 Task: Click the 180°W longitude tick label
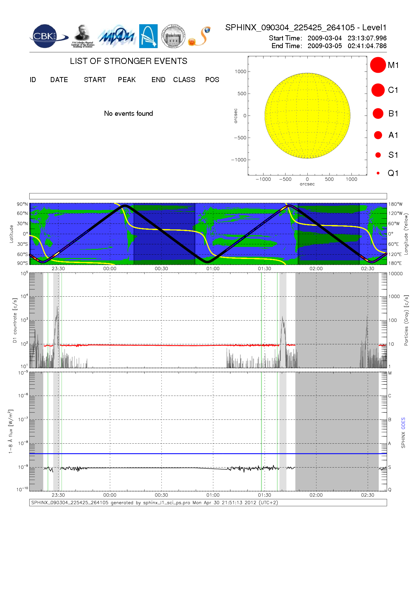click(395, 204)
